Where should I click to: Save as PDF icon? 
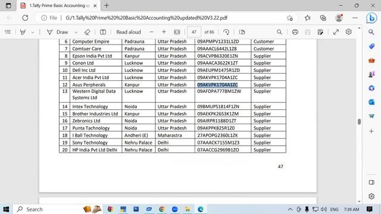[x=320, y=32]
